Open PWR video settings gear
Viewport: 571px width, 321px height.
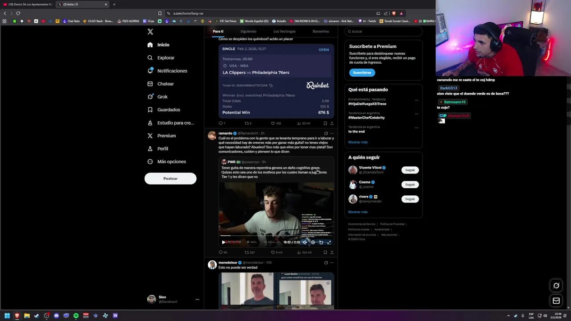313,242
